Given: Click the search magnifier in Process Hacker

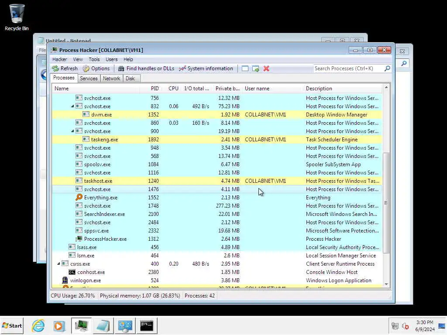Looking at the screenshot, I should 387,68.
